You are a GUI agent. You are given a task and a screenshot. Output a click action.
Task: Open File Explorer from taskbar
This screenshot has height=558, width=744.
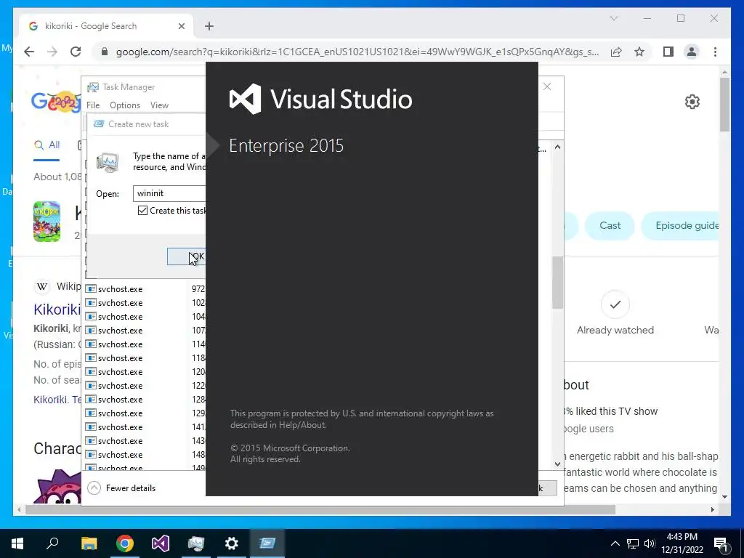(89, 543)
